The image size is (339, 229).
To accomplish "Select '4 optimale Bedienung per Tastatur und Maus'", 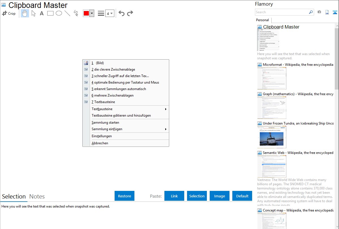I will [x=126, y=82].
